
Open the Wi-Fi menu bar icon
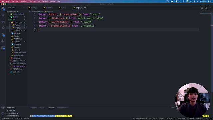click(x=183, y=1)
